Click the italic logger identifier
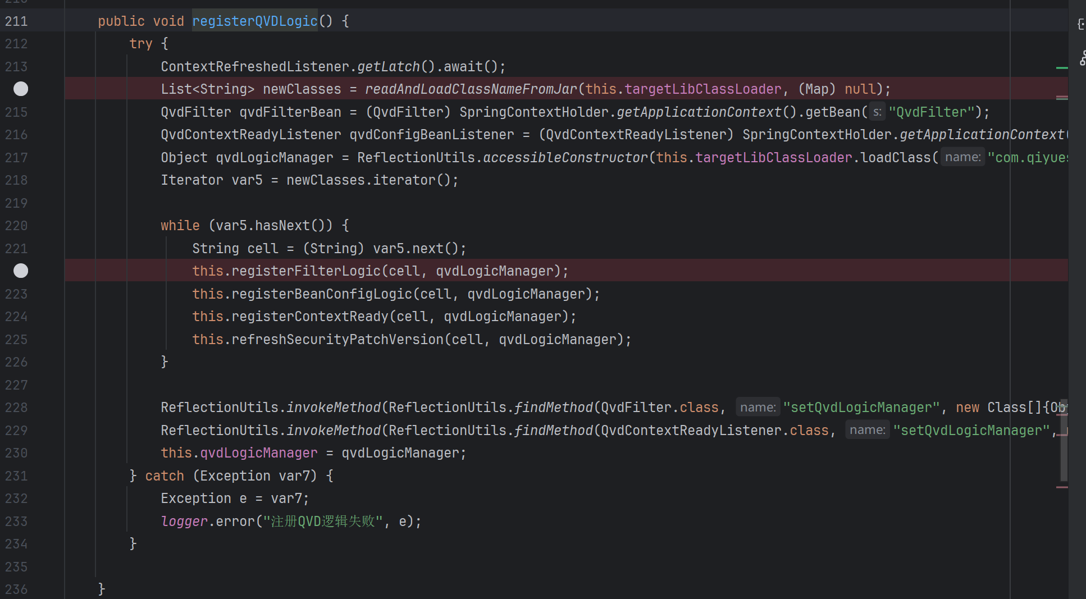The height and width of the screenshot is (599, 1086). click(x=184, y=522)
